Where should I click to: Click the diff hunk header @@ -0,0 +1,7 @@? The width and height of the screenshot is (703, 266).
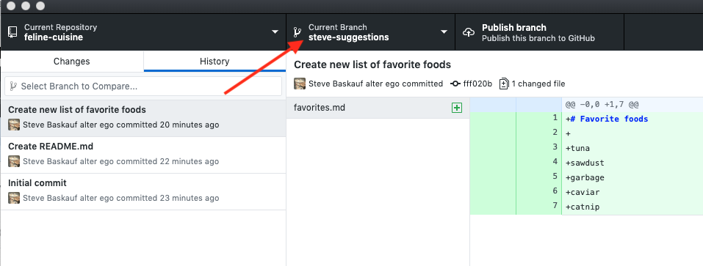(x=602, y=104)
